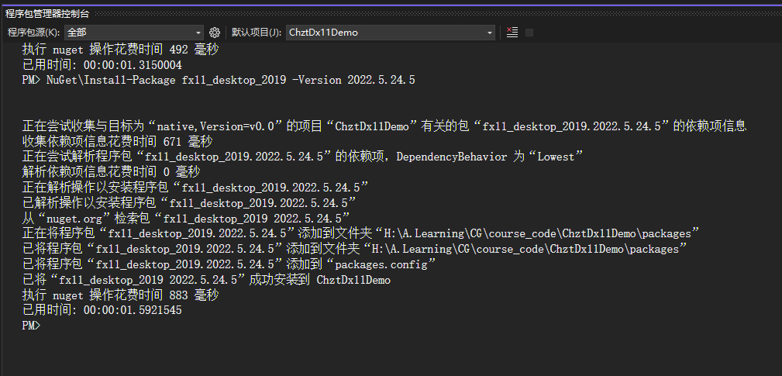The height and width of the screenshot is (376, 782).
Task: Expand the 默认项目 ChztDx11Demo combo box
Action: click(390, 33)
